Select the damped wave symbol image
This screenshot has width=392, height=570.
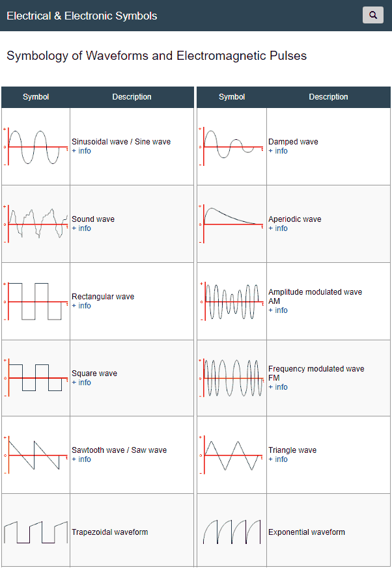[232, 147]
